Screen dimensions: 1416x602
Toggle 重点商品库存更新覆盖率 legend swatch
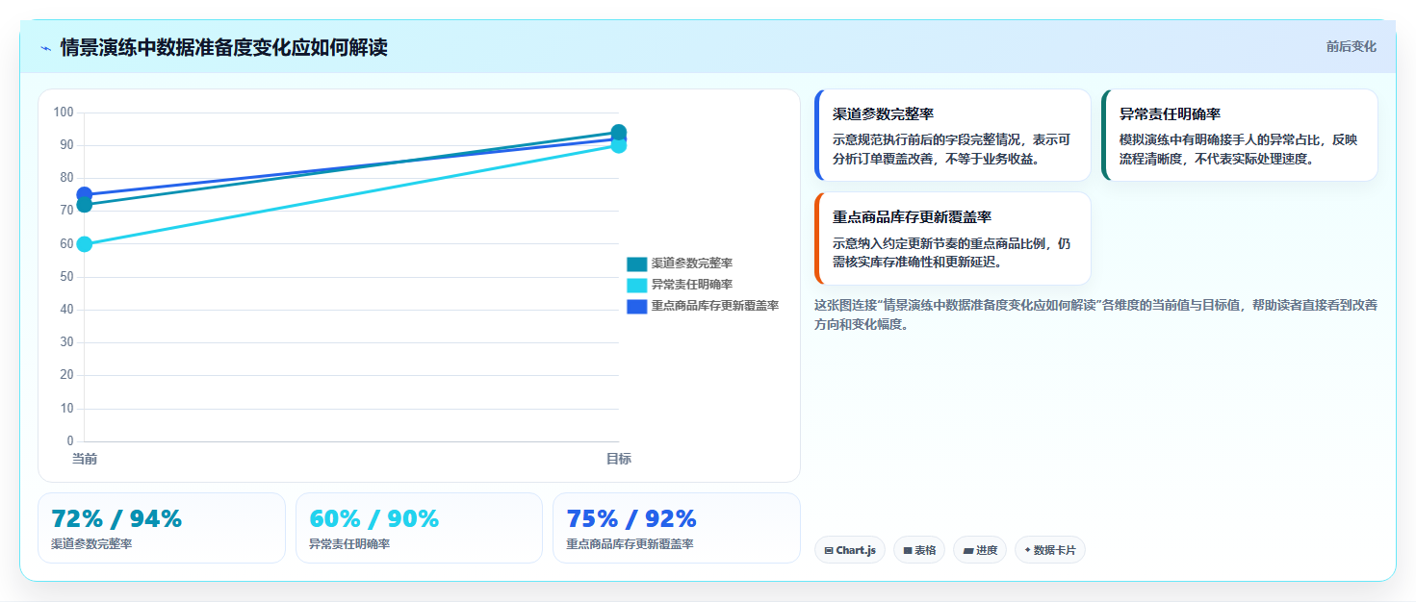(x=636, y=306)
